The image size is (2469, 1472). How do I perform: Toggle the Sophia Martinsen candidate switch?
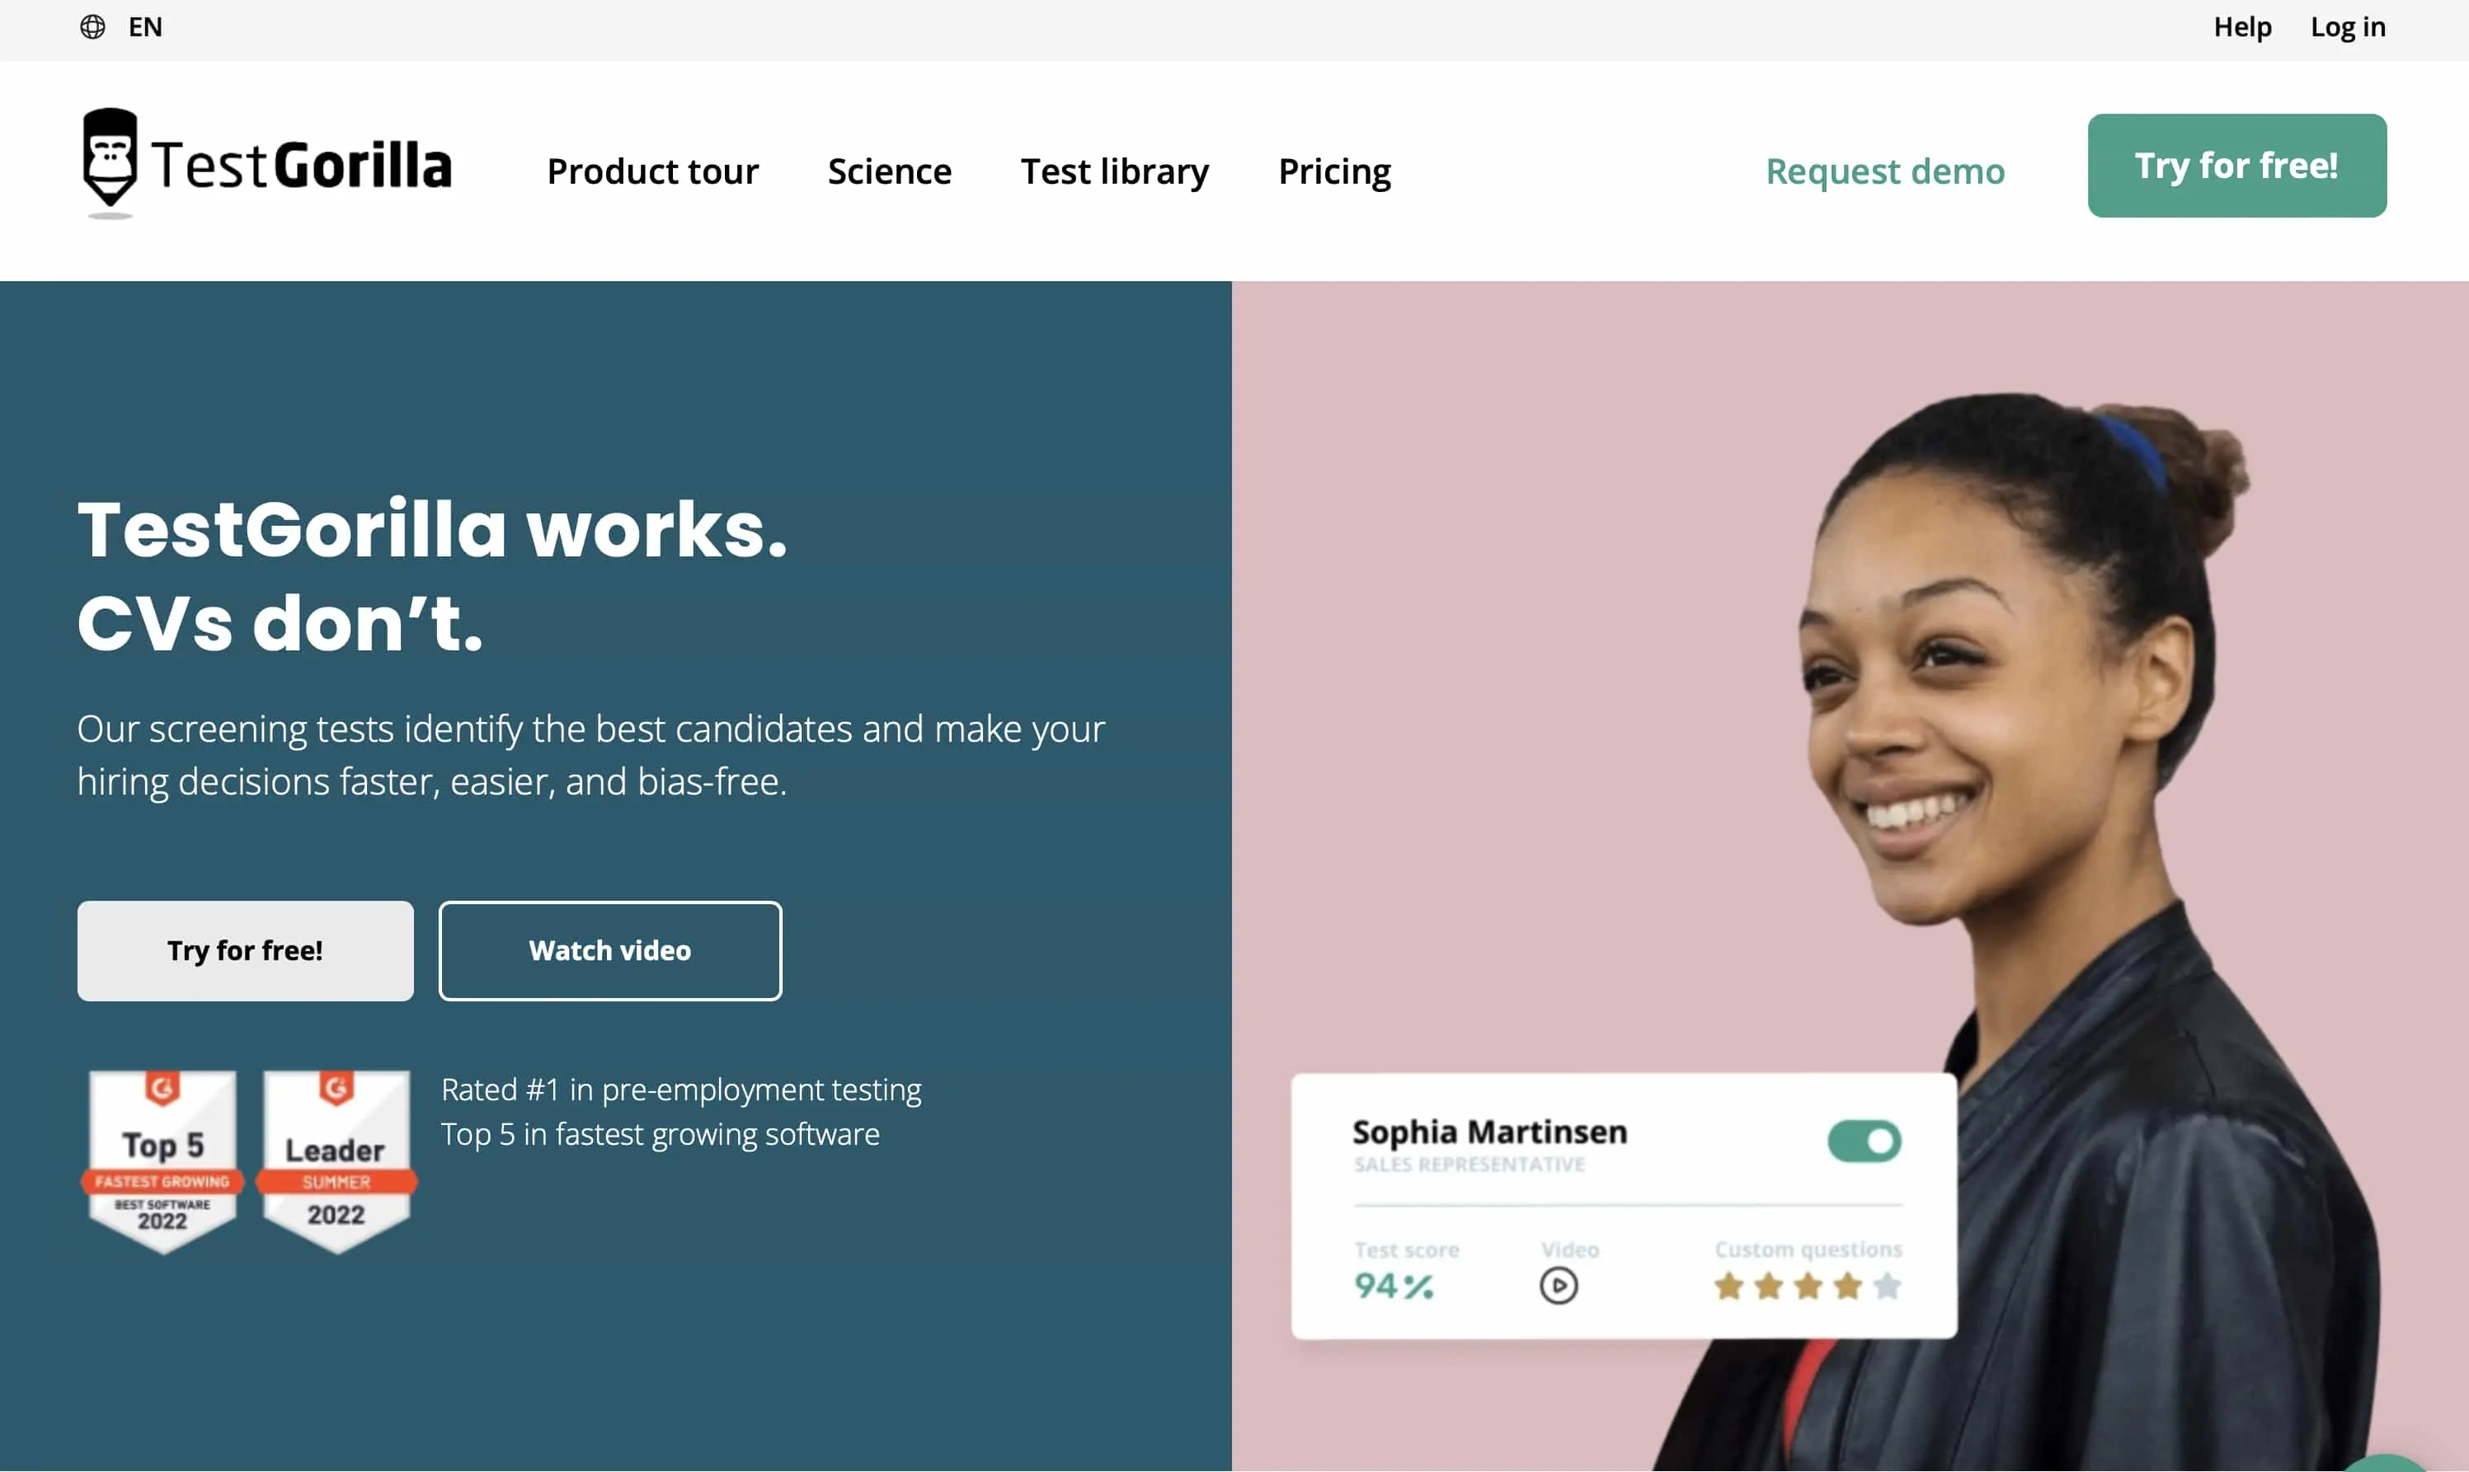tap(1862, 1141)
